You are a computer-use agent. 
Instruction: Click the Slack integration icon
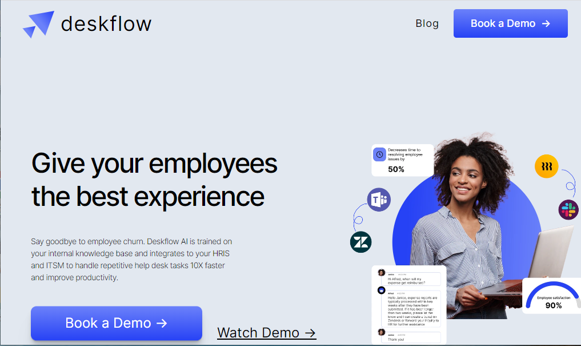[x=568, y=210]
